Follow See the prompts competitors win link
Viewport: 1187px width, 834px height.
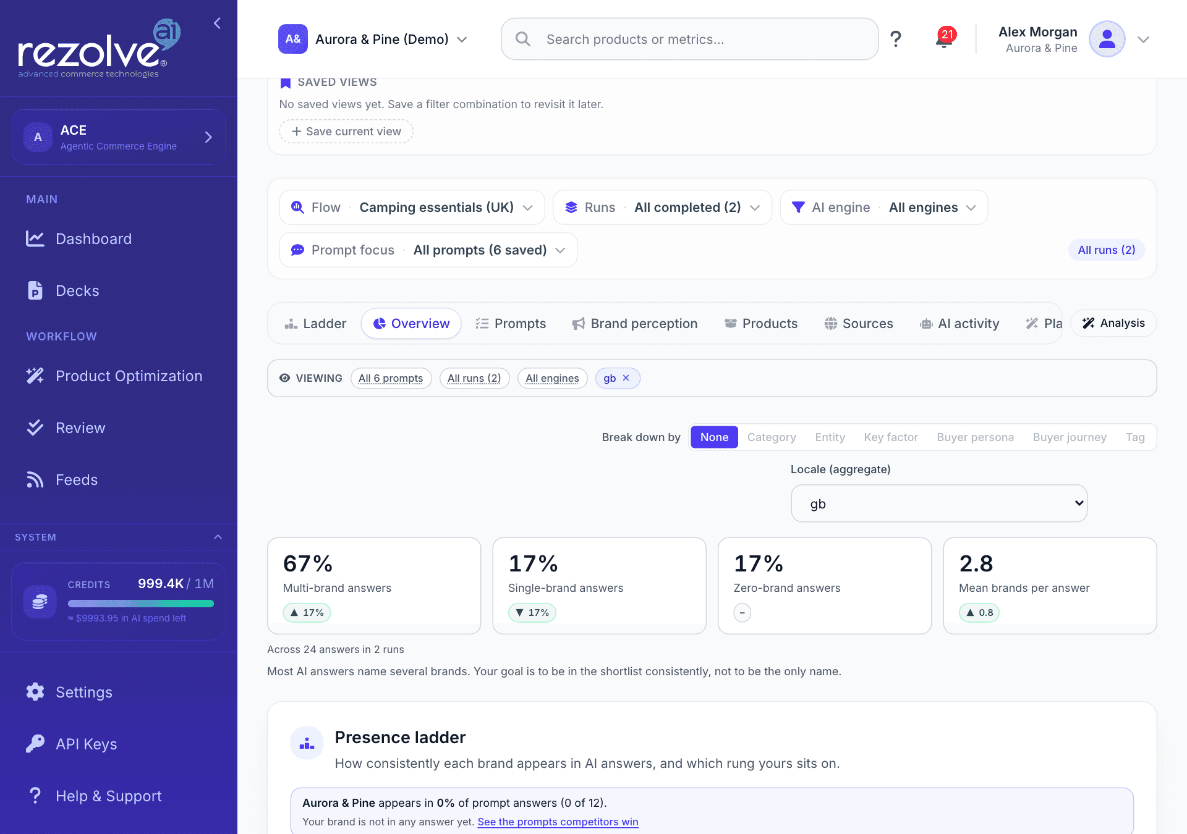[x=558, y=822]
